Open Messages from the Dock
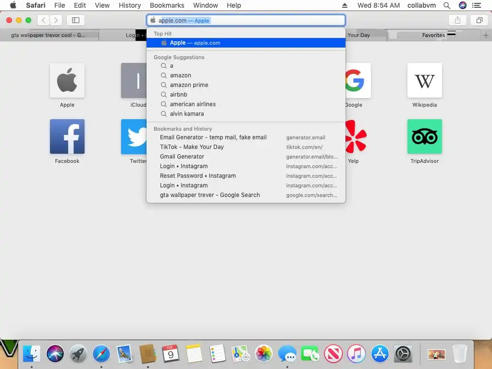This screenshot has height=369, width=492. pos(287,354)
